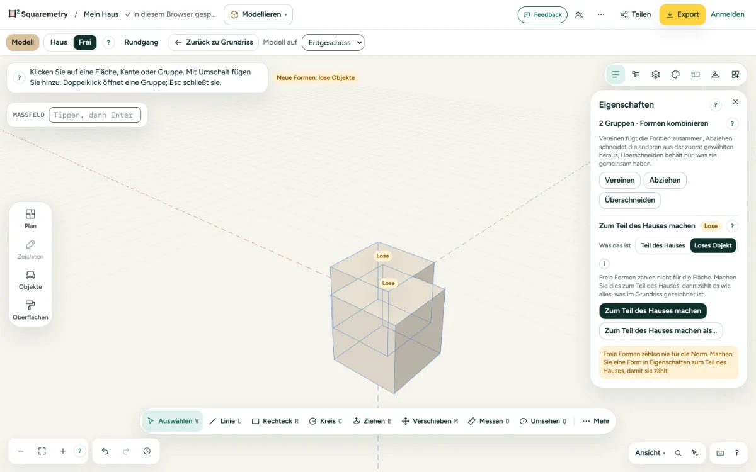Image resolution: width=756 pixels, height=472 pixels.
Task: Select the Messen measure tool
Action: [489, 421]
